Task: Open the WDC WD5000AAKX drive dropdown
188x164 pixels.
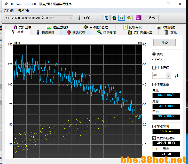Action: pyautogui.click(x=39, y=18)
